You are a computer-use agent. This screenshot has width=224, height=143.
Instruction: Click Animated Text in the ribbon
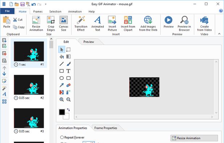pyautogui.click(x=98, y=24)
